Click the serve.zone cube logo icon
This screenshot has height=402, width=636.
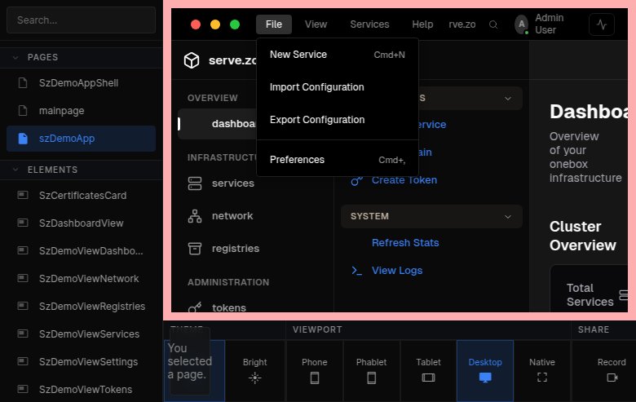(x=192, y=61)
